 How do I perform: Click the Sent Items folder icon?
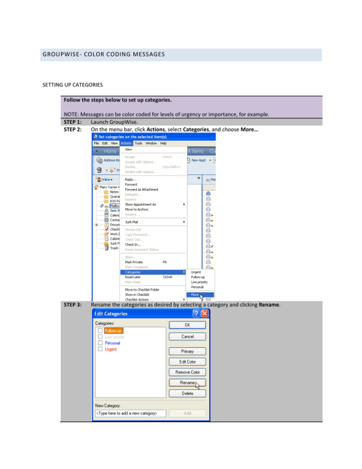pyautogui.click(x=107, y=210)
